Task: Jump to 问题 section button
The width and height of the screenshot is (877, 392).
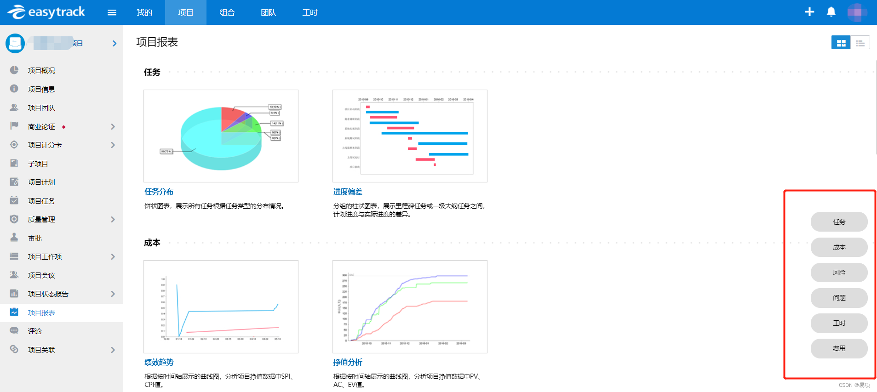Action: click(839, 298)
